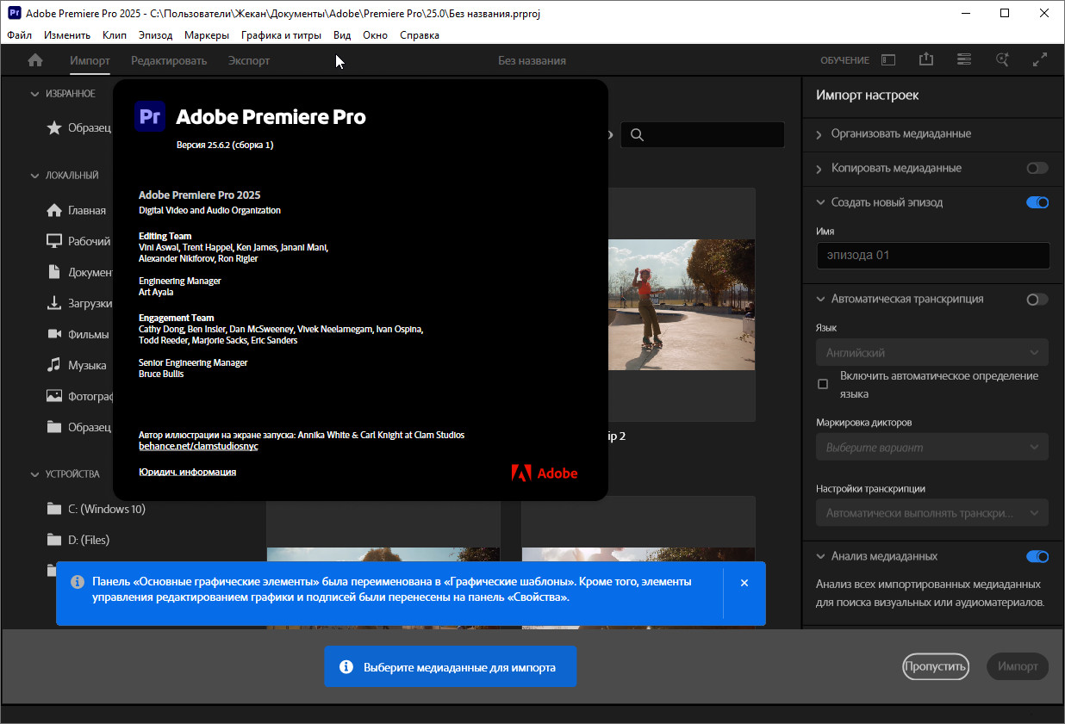Open the Выберите вариант speaker dropdown

931,448
